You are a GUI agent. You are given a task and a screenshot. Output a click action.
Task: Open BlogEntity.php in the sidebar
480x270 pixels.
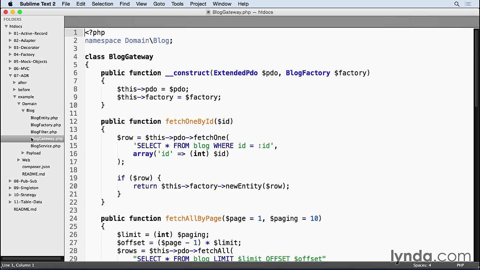(x=44, y=118)
